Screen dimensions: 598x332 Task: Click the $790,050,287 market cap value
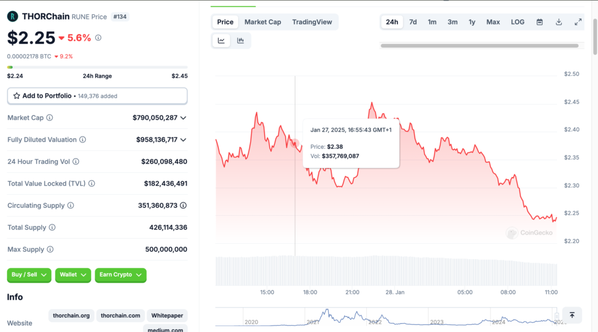(x=155, y=118)
